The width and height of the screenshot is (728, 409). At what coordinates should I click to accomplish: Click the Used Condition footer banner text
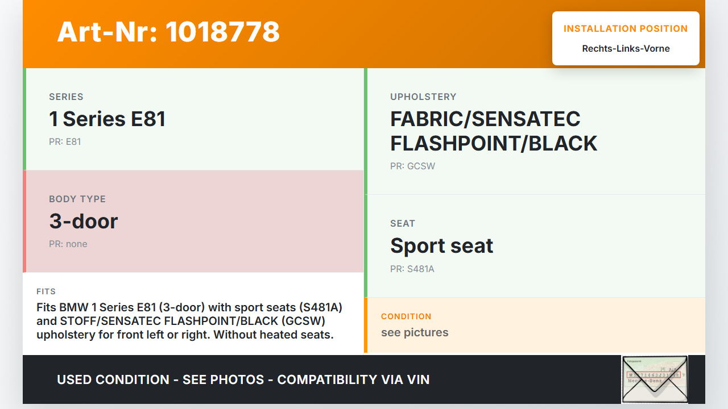[243, 379]
